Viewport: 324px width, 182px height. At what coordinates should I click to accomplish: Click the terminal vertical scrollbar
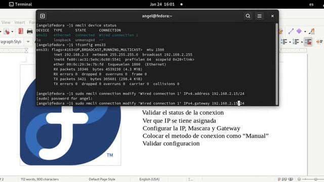(x=277, y=64)
